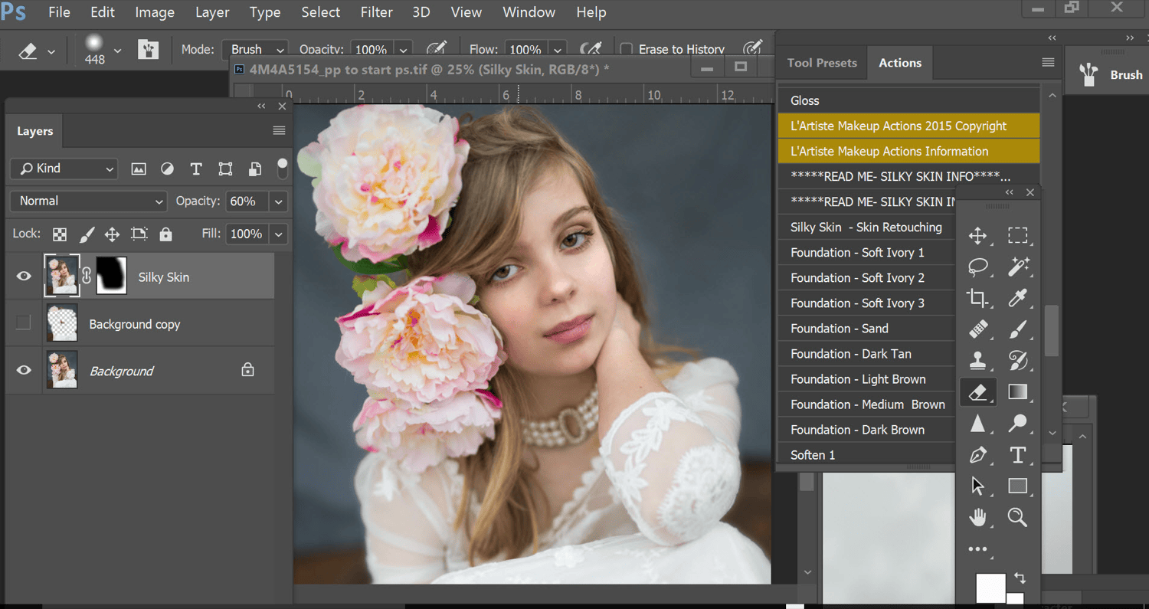Switch to the Tool Presets tab
This screenshot has height=609, width=1149.
822,63
